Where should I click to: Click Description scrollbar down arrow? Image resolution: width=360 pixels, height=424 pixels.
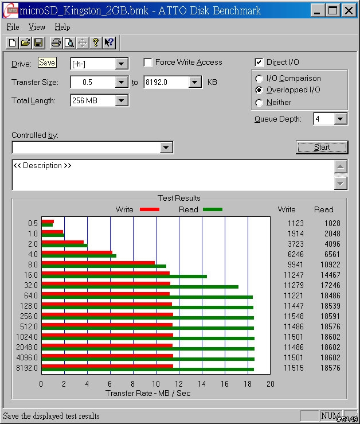pos(341,184)
